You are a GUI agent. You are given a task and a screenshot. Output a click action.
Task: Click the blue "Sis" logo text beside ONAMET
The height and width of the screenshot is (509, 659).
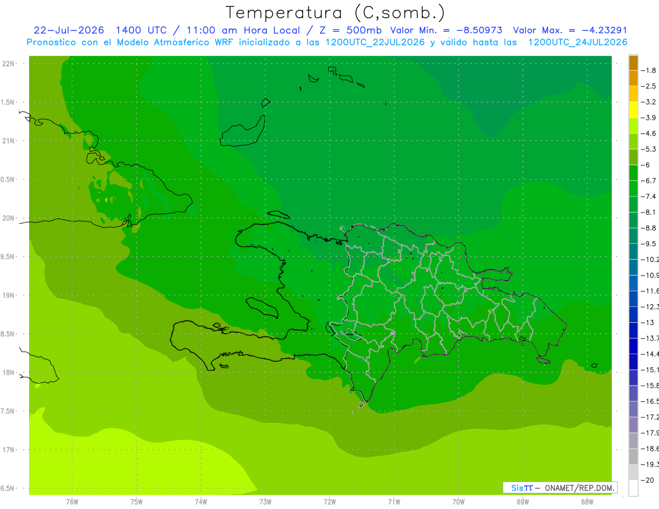click(516, 488)
